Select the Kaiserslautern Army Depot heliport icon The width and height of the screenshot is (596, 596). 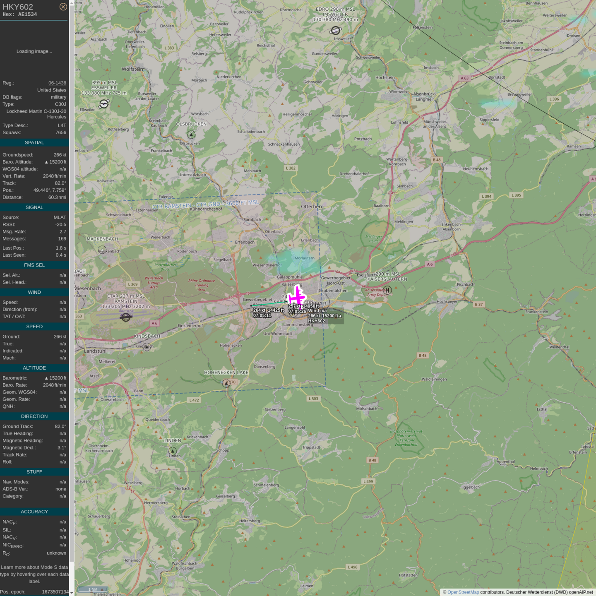coord(387,290)
